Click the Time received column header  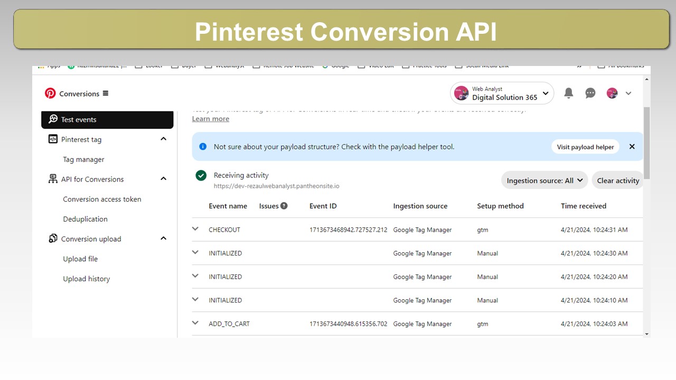pos(583,206)
